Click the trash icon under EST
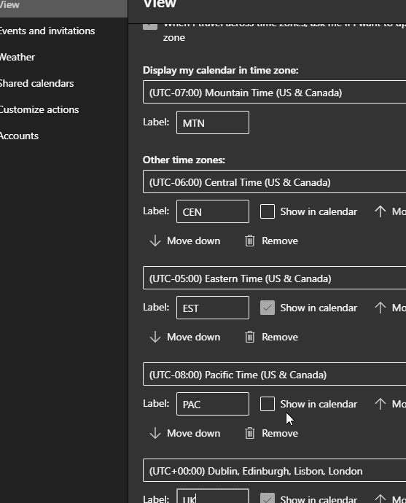This screenshot has width=406, height=503. (250, 337)
